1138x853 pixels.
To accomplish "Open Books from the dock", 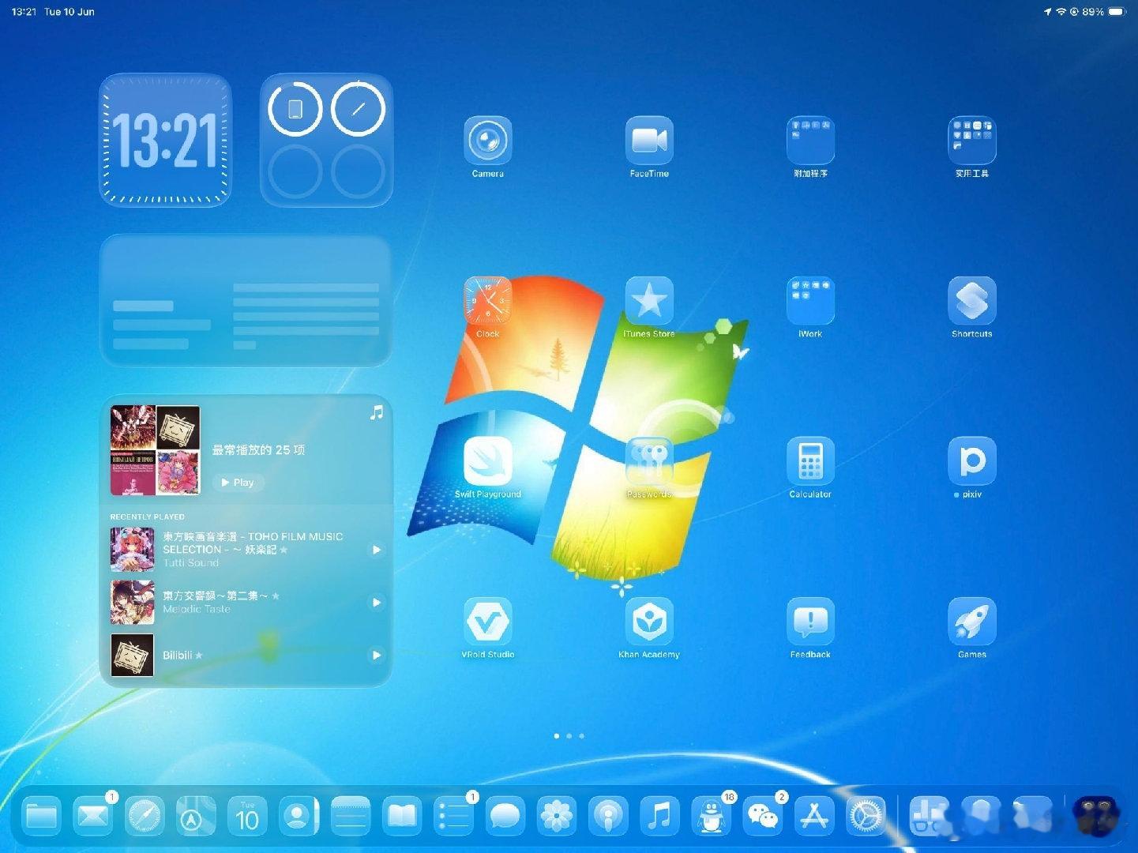I will tap(402, 816).
